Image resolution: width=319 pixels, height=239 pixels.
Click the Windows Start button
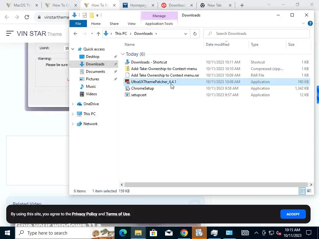click(7, 233)
